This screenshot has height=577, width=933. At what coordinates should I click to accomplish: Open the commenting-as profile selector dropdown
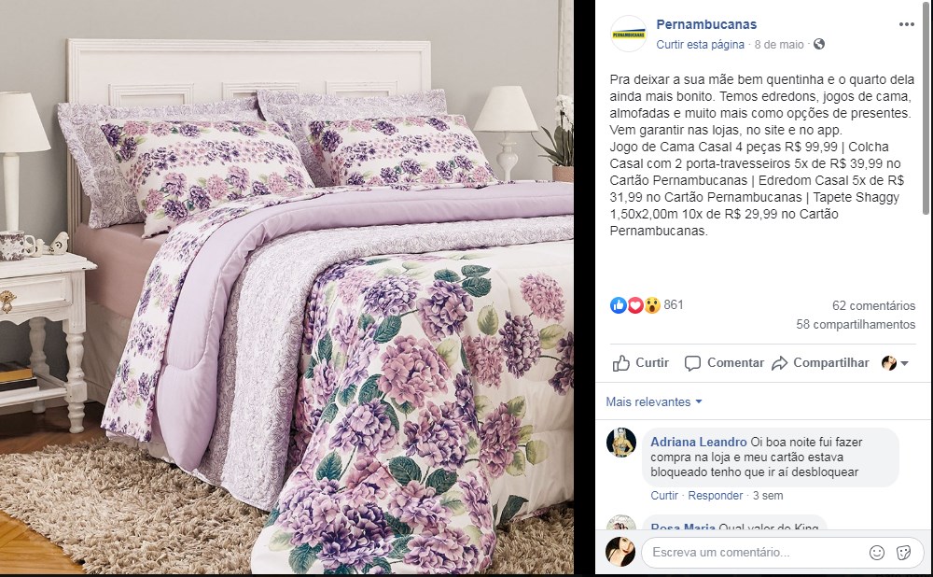[895, 363]
